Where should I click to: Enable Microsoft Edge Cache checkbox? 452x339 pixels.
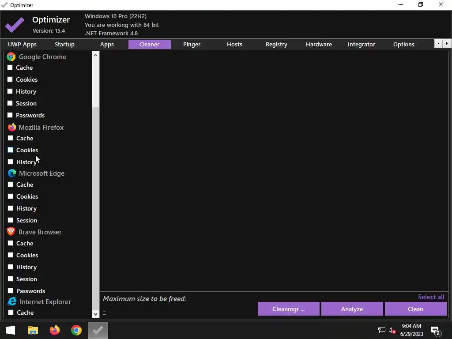pyautogui.click(x=11, y=184)
